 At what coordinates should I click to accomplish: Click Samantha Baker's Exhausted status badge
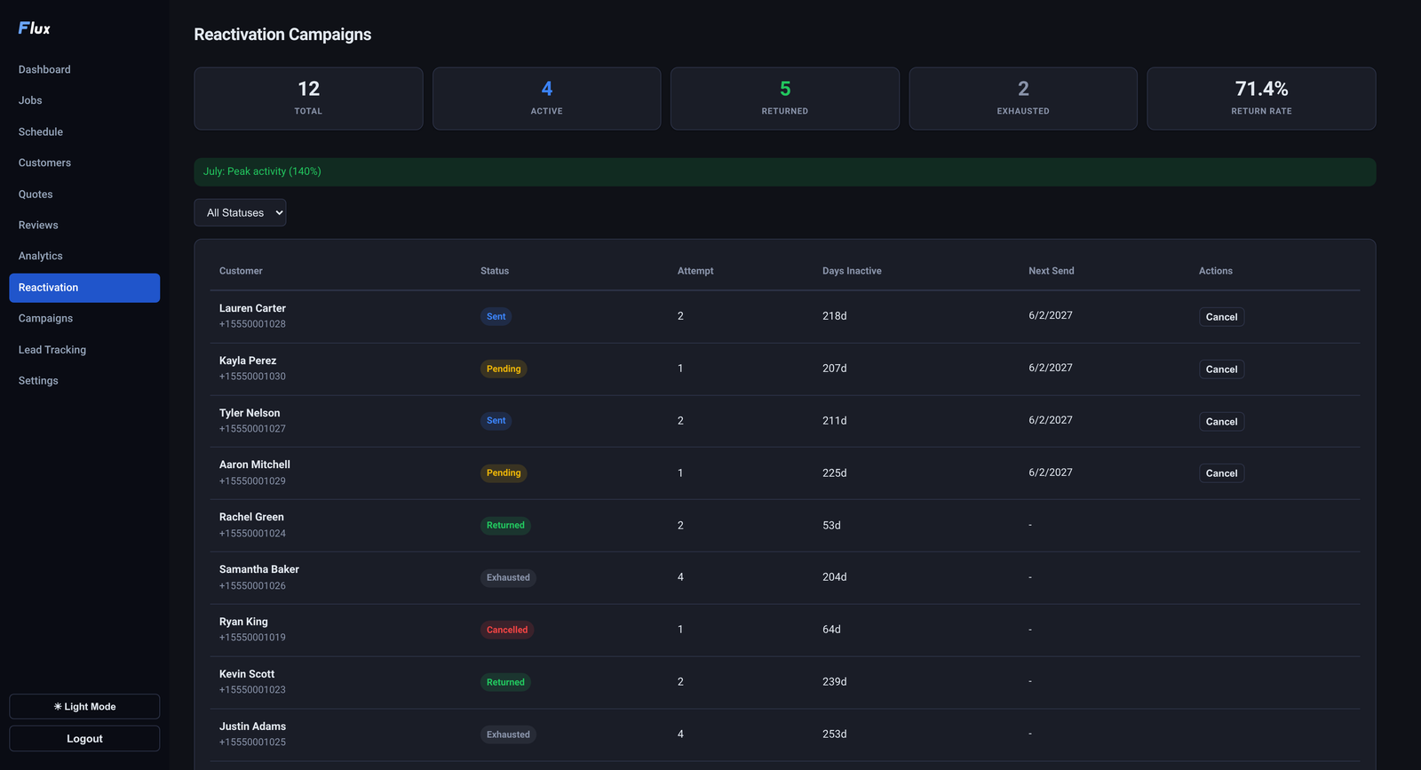tap(508, 578)
